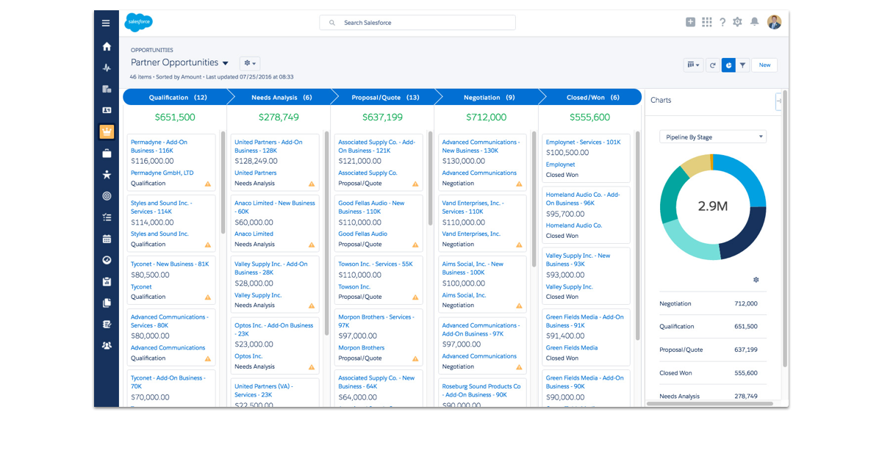Click the New opportunity button
The image size is (882, 470).
(x=764, y=65)
